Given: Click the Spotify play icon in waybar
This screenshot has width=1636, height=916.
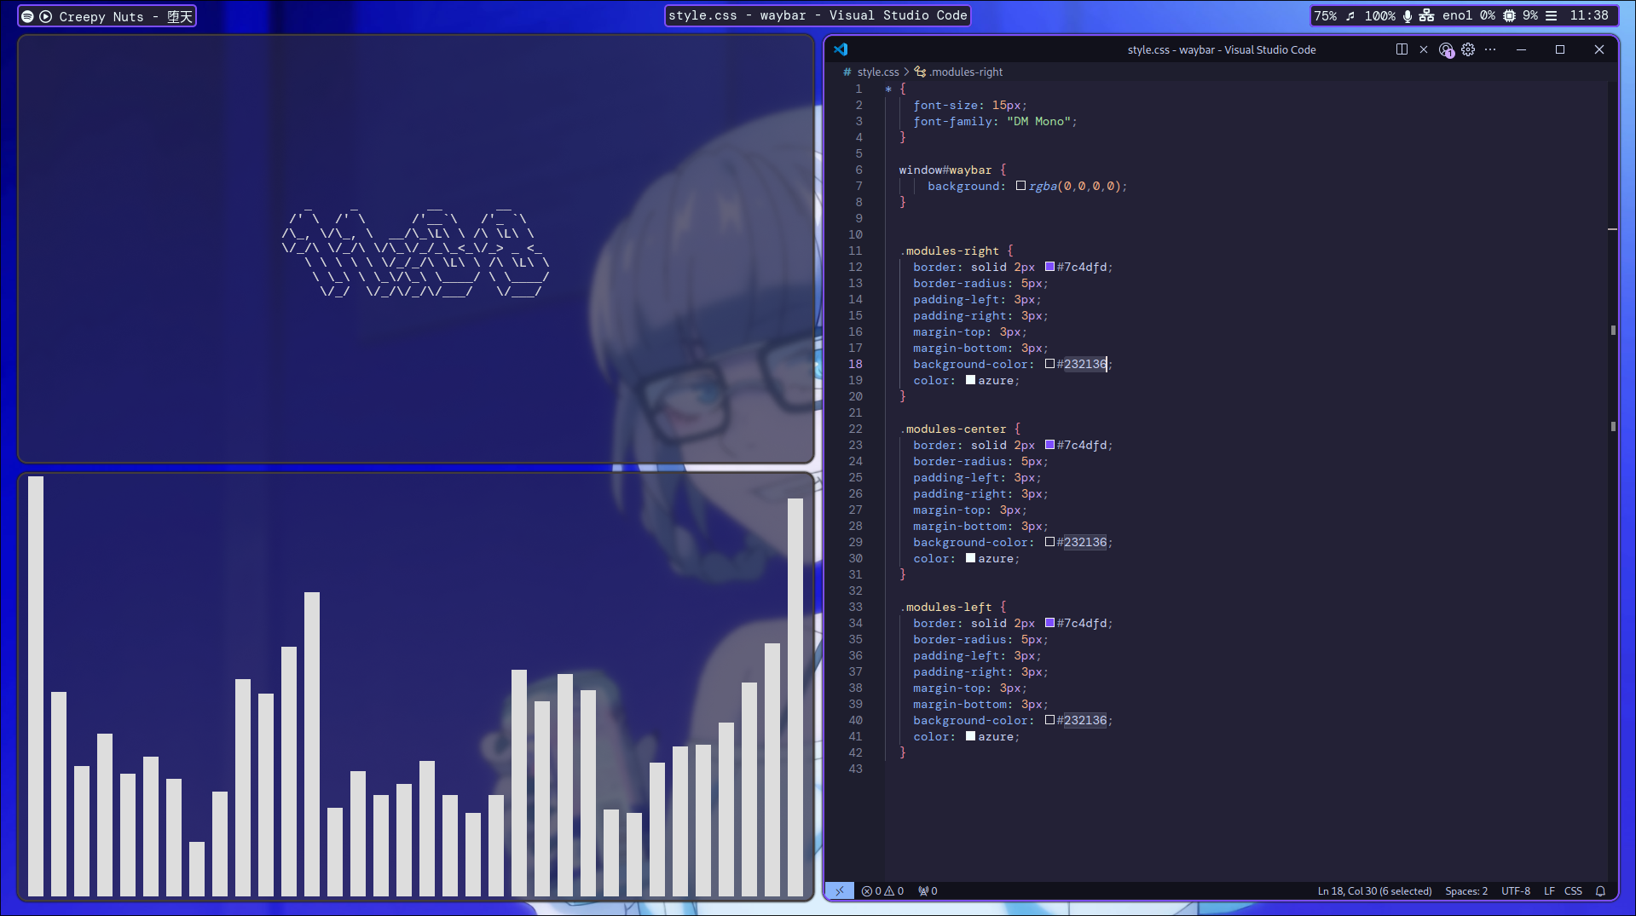Looking at the screenshot, I should 45,16.
